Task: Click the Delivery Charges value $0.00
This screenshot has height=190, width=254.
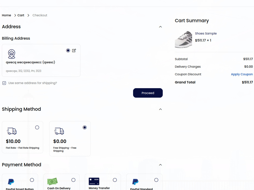Action: pos(248,67)
